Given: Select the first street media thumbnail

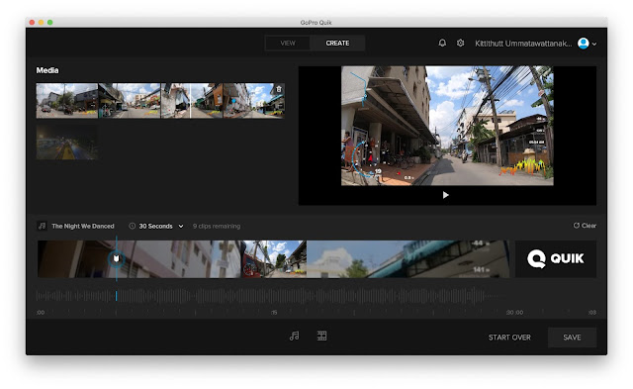Looking at the screenshot, I should coord(67,101).
